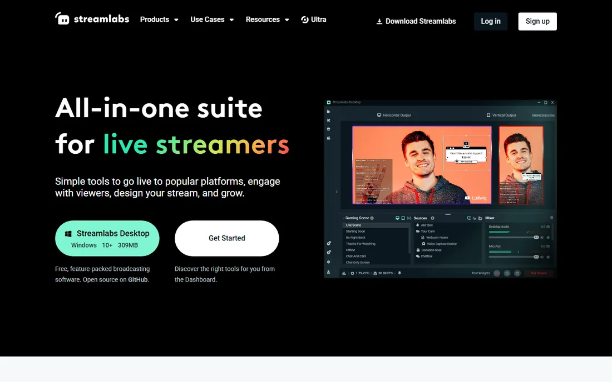612x382 pixels.
Task: Click the Ultra swirl icon
Action: point(305,19)
